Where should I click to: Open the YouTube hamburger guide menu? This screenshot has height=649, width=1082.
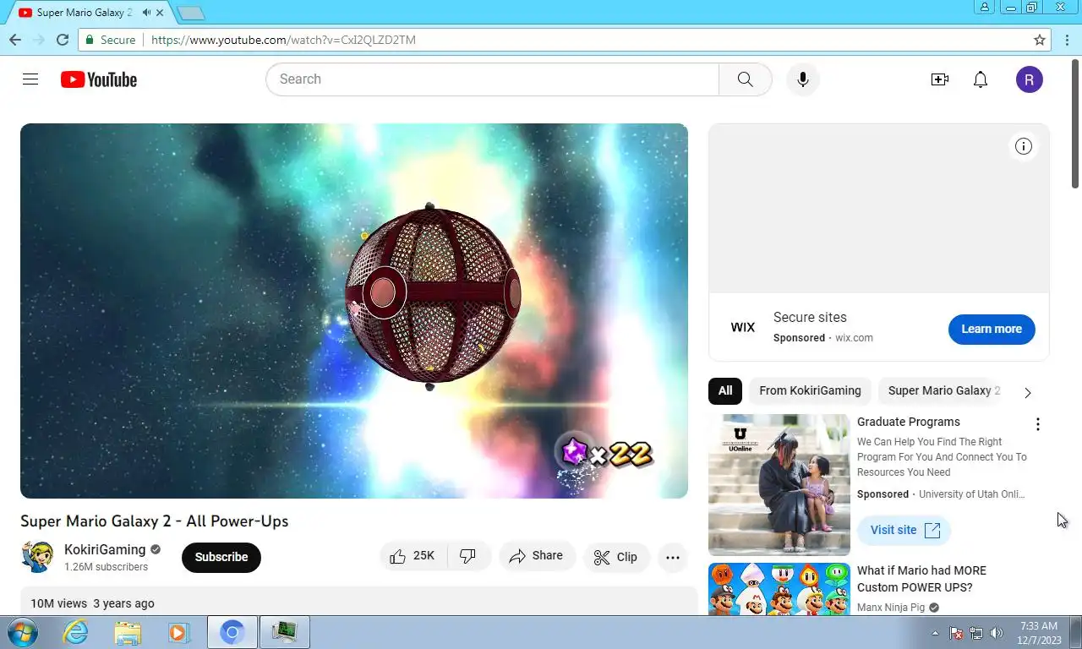(x=30, y=79)
